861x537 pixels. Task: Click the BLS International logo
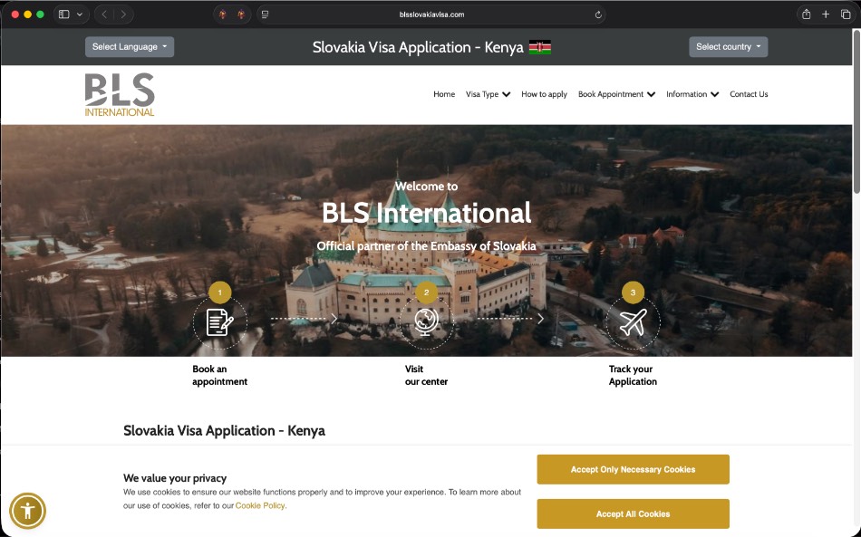pos(120,94)
